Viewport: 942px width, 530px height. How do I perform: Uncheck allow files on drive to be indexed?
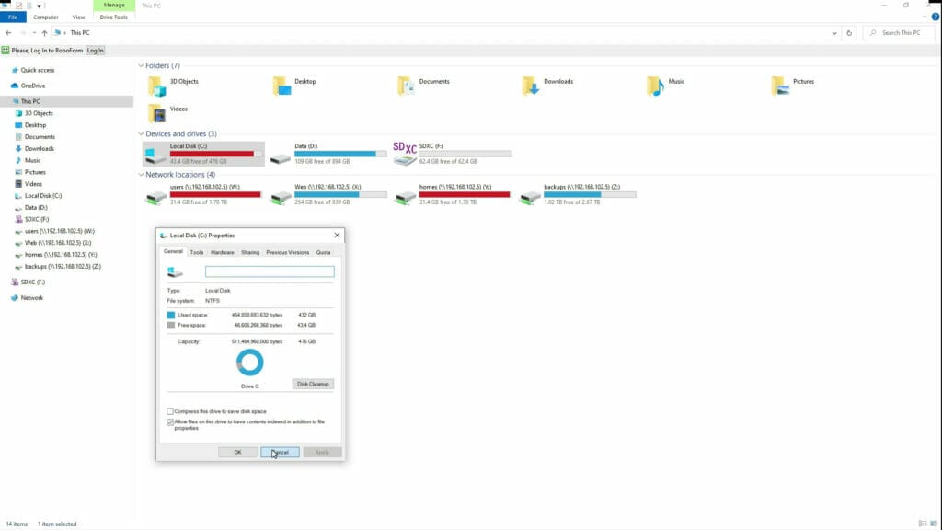point(168,421)
